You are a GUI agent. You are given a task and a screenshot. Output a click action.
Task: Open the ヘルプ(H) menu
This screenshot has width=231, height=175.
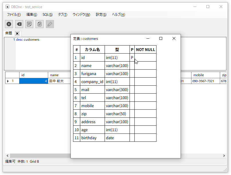[x=118, y=15]
